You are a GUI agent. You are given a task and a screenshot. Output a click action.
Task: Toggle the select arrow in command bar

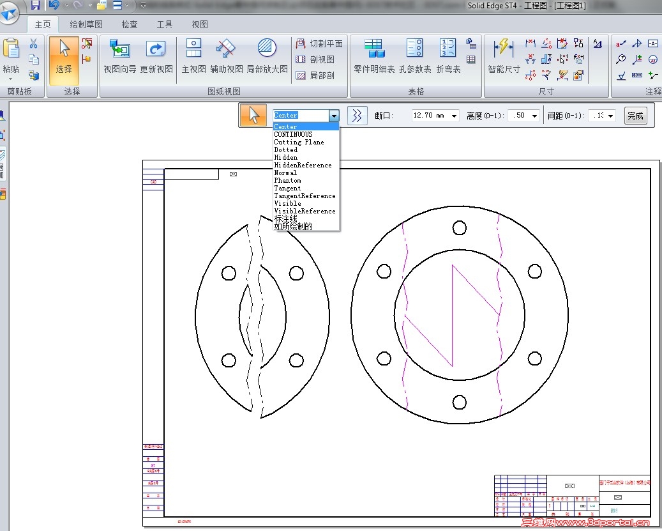(x=254, y=116)
